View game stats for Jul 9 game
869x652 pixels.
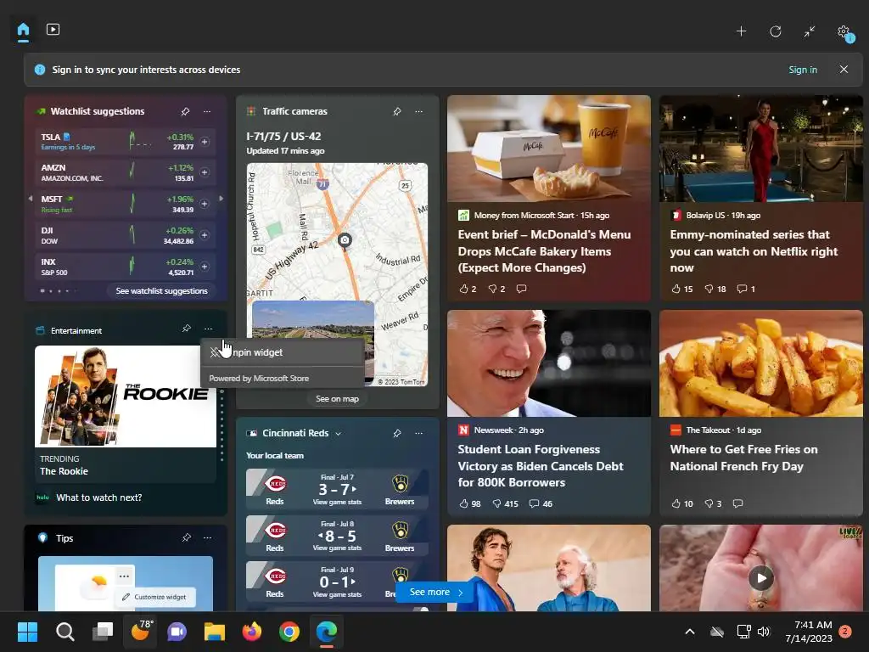click(x=337, y=594)
